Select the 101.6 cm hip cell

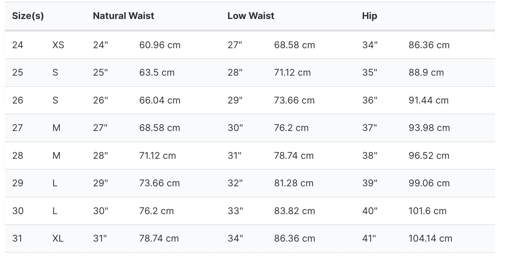pos(427,211)
